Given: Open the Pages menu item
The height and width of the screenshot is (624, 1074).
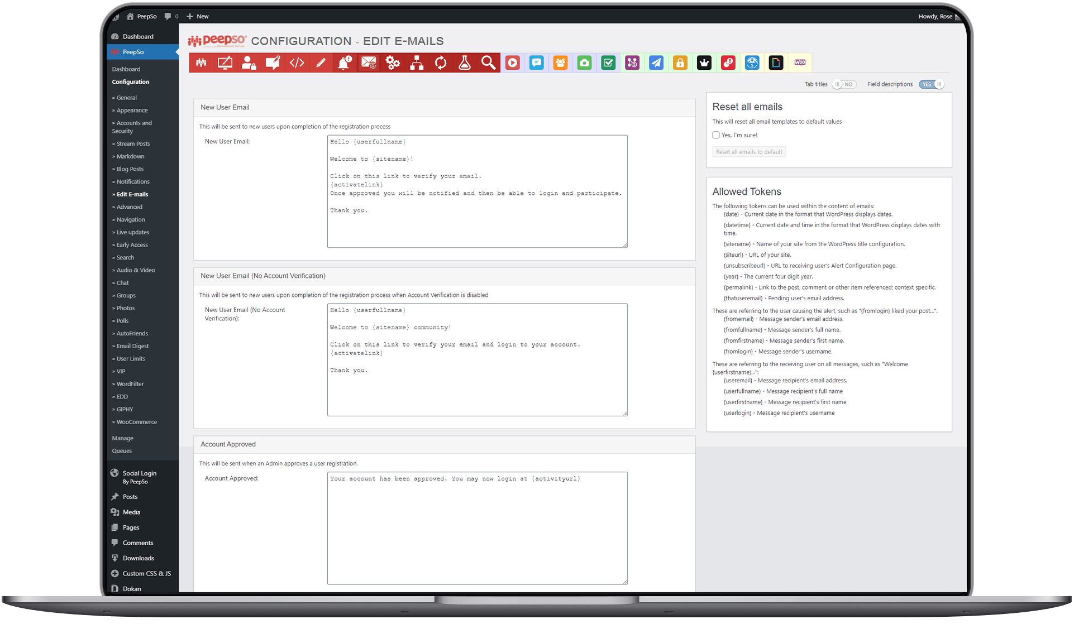Looking at the screenshot, I should coord(131,527).
